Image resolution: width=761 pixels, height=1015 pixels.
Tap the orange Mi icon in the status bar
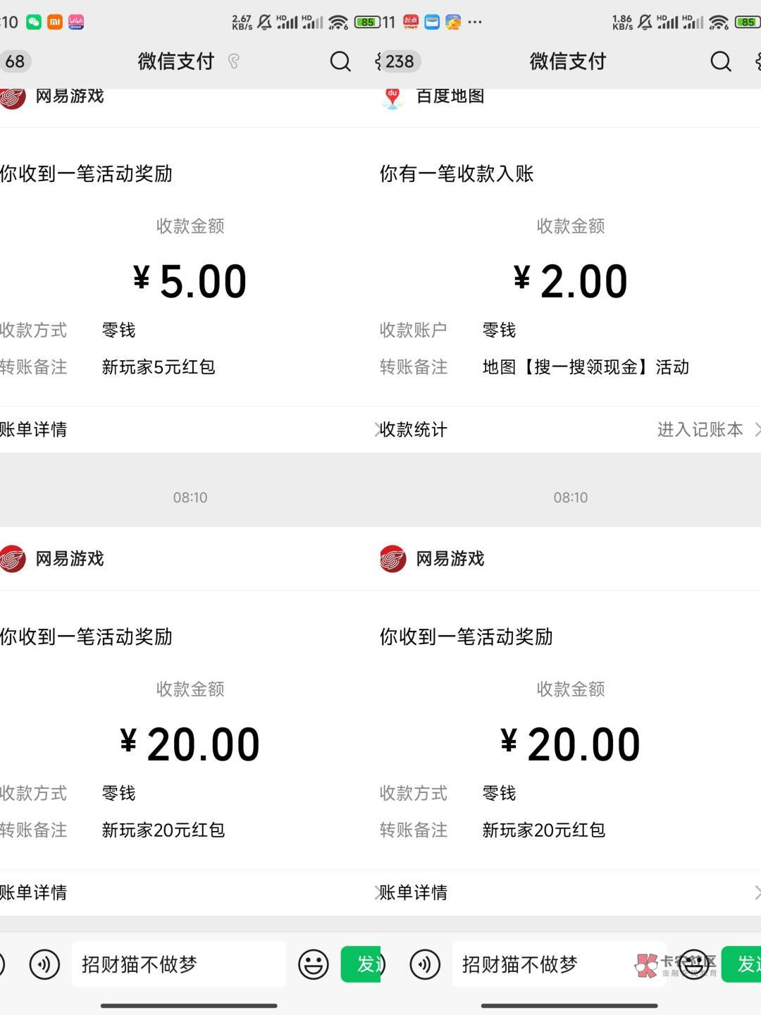point(54,22)
